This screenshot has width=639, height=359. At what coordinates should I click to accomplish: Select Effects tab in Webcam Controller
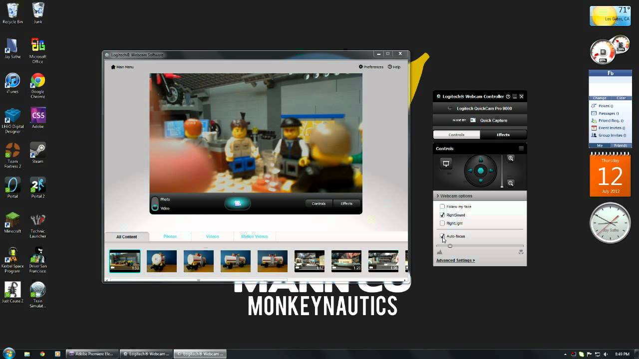503,135
